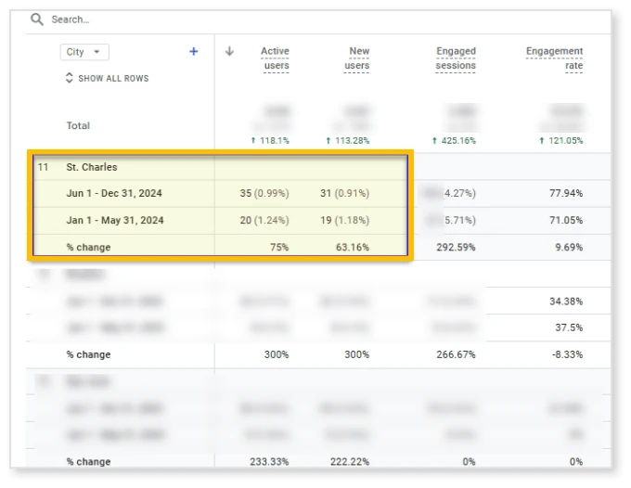Click the 20 (1.24%) active users value
The height and width of the screenshot is (488, 631).
tap(264, 220)
